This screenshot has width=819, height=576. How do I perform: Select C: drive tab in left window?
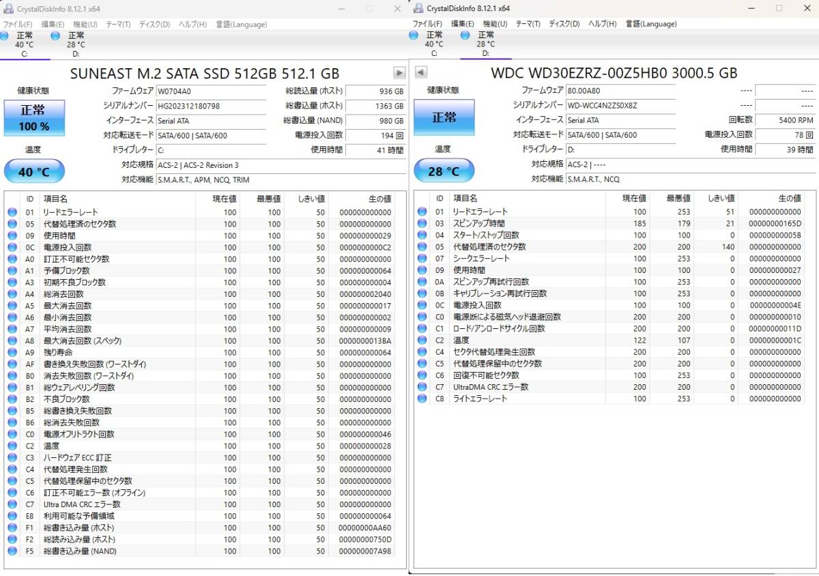click(x=25, y=44)
